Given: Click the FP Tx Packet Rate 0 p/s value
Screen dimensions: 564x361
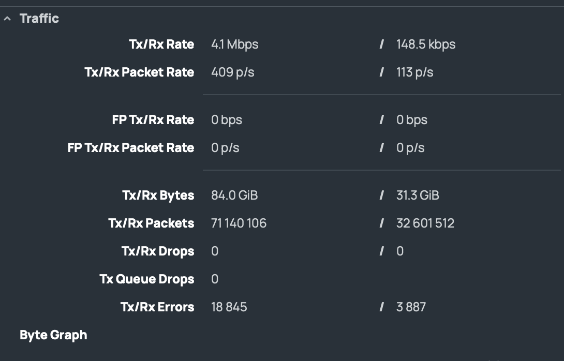Looking at the screenshot, I should (x=225, y=148).
